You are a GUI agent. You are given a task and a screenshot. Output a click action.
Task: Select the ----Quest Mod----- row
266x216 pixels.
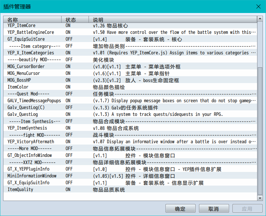click(130, 94)
